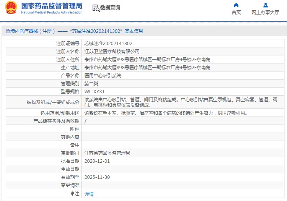Open the 详情 link
The image size is (287, 201).
pos(89,194)
